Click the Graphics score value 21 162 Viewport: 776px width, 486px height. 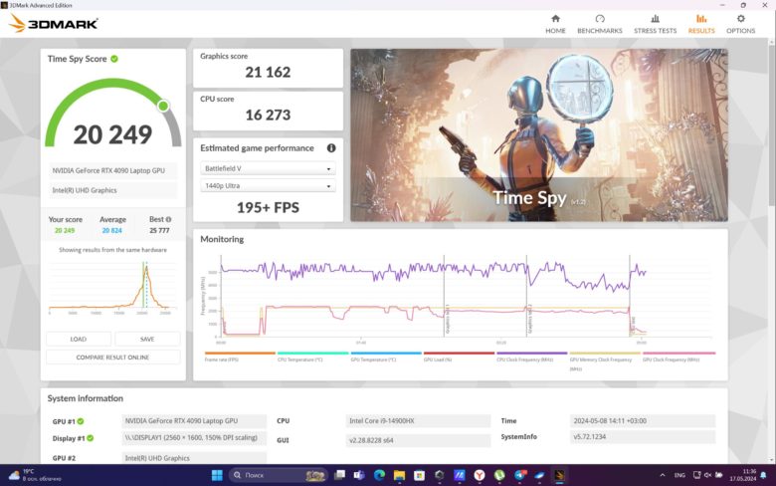coord(268,73)
